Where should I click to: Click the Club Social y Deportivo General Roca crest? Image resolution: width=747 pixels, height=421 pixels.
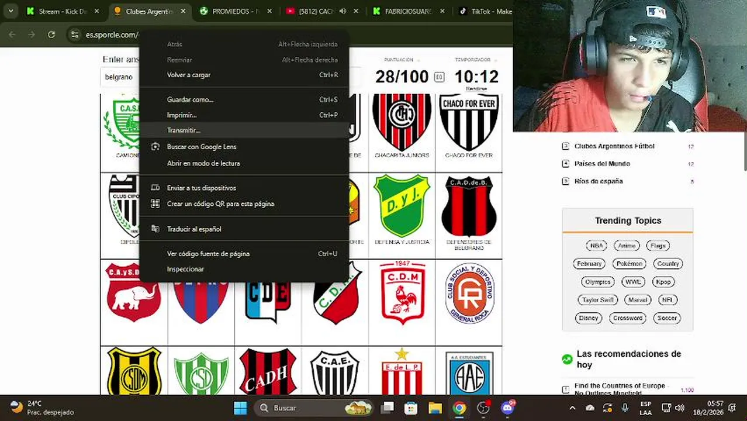coord(469,293)
